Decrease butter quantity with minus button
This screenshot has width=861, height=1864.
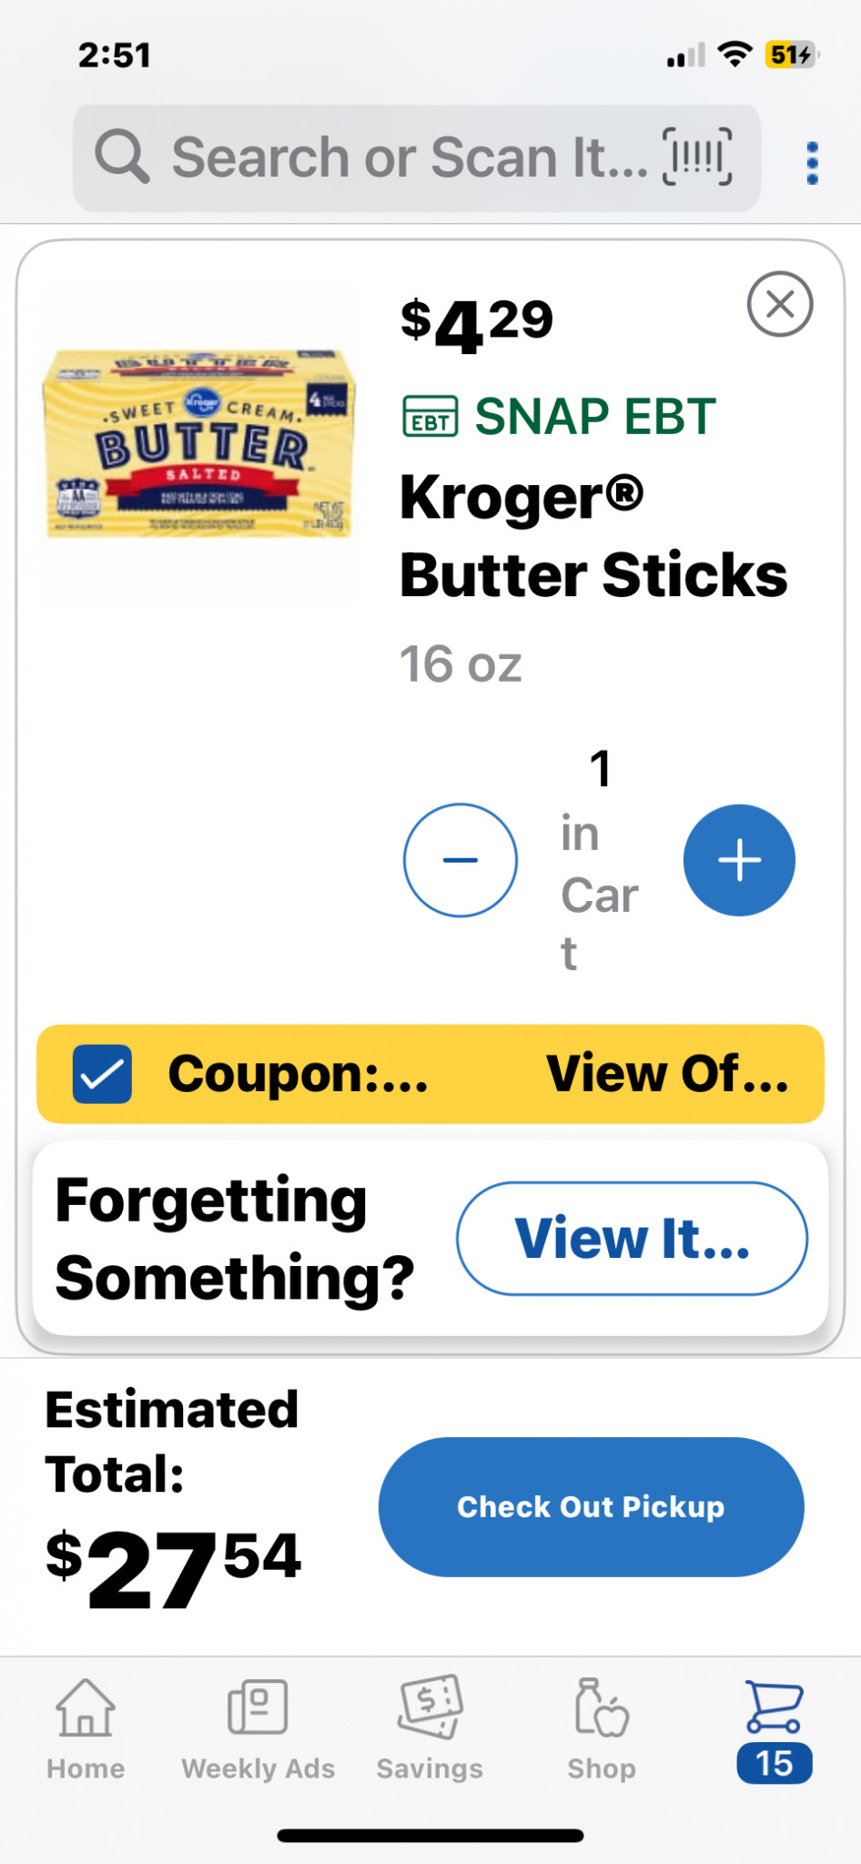pos(461,860)
